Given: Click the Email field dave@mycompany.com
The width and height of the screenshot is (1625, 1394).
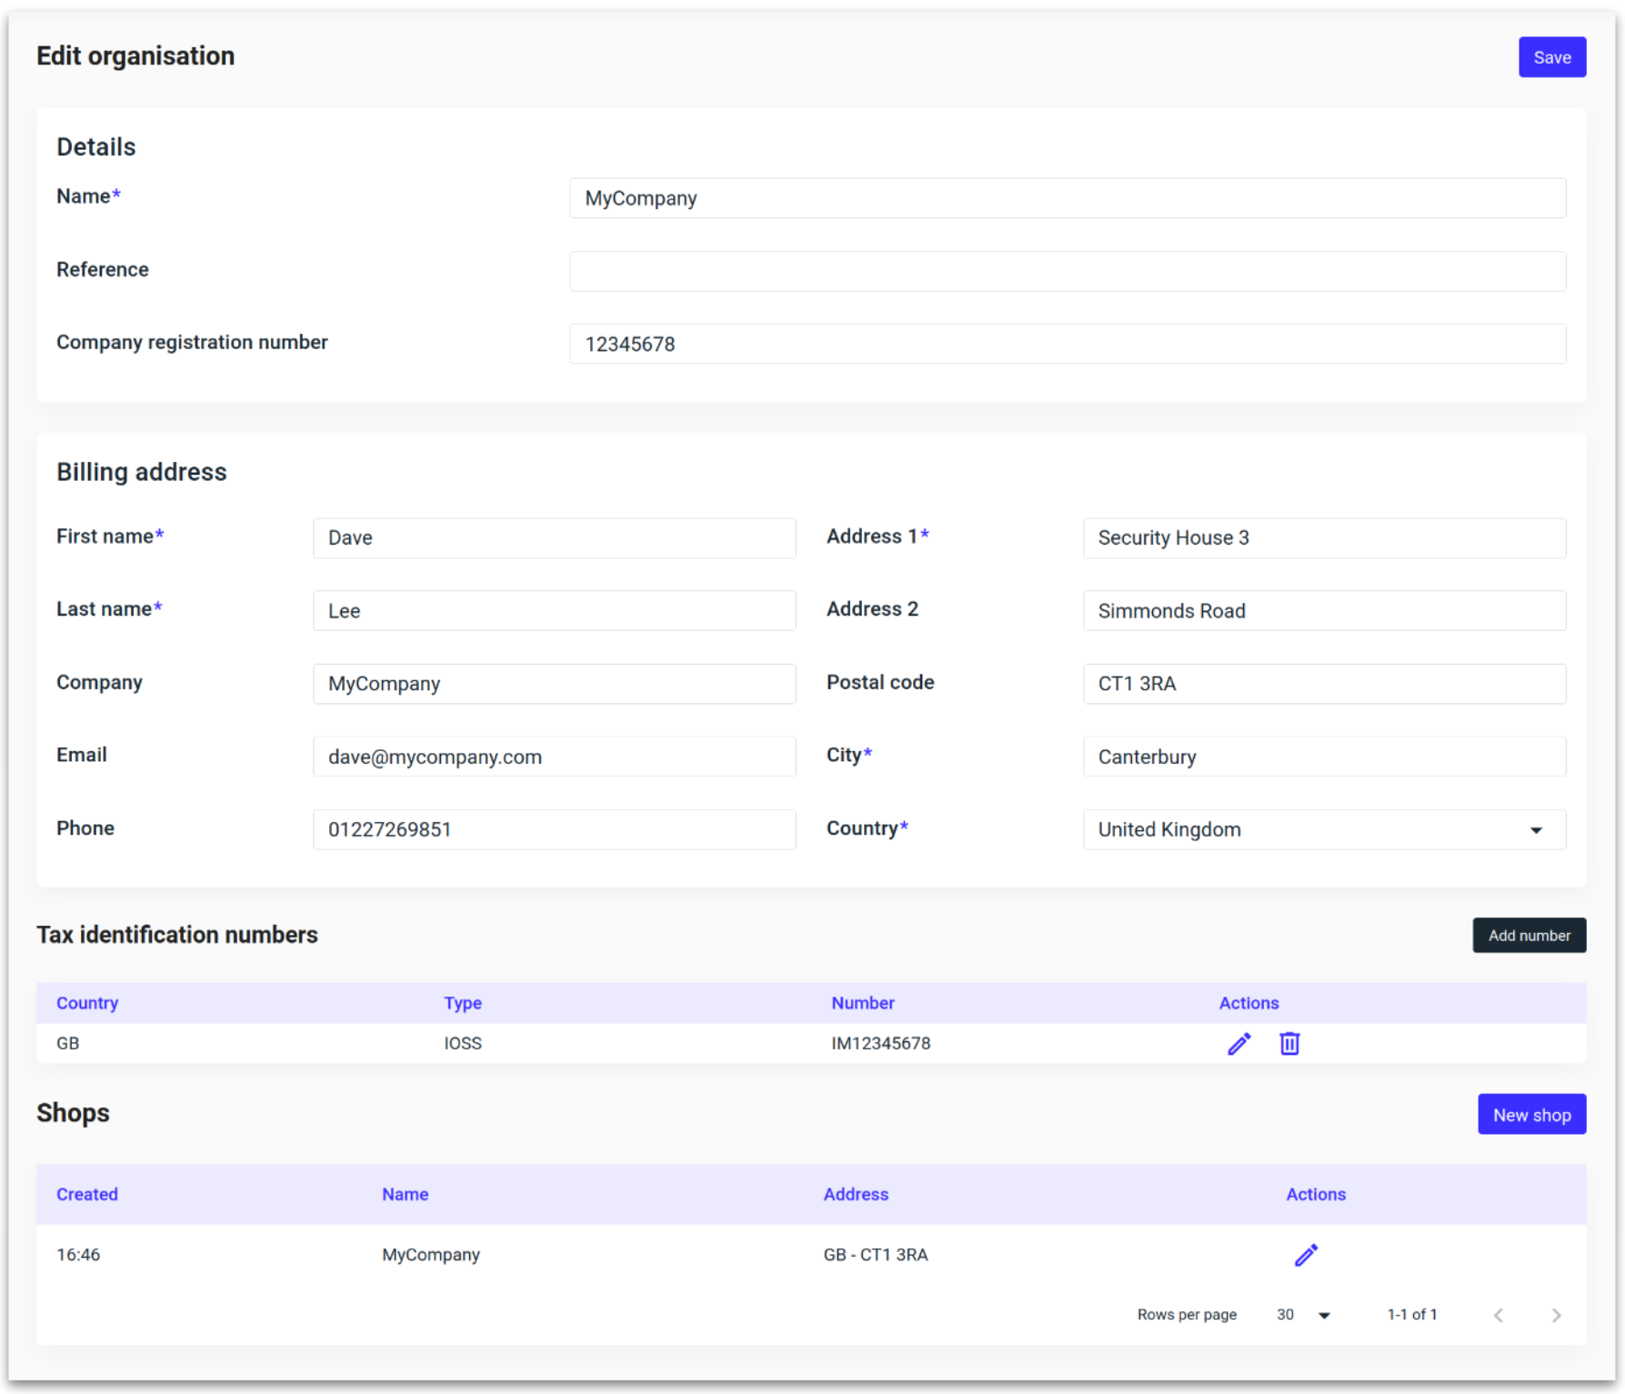Looking at the screenshot, I should tap(554, 757).
